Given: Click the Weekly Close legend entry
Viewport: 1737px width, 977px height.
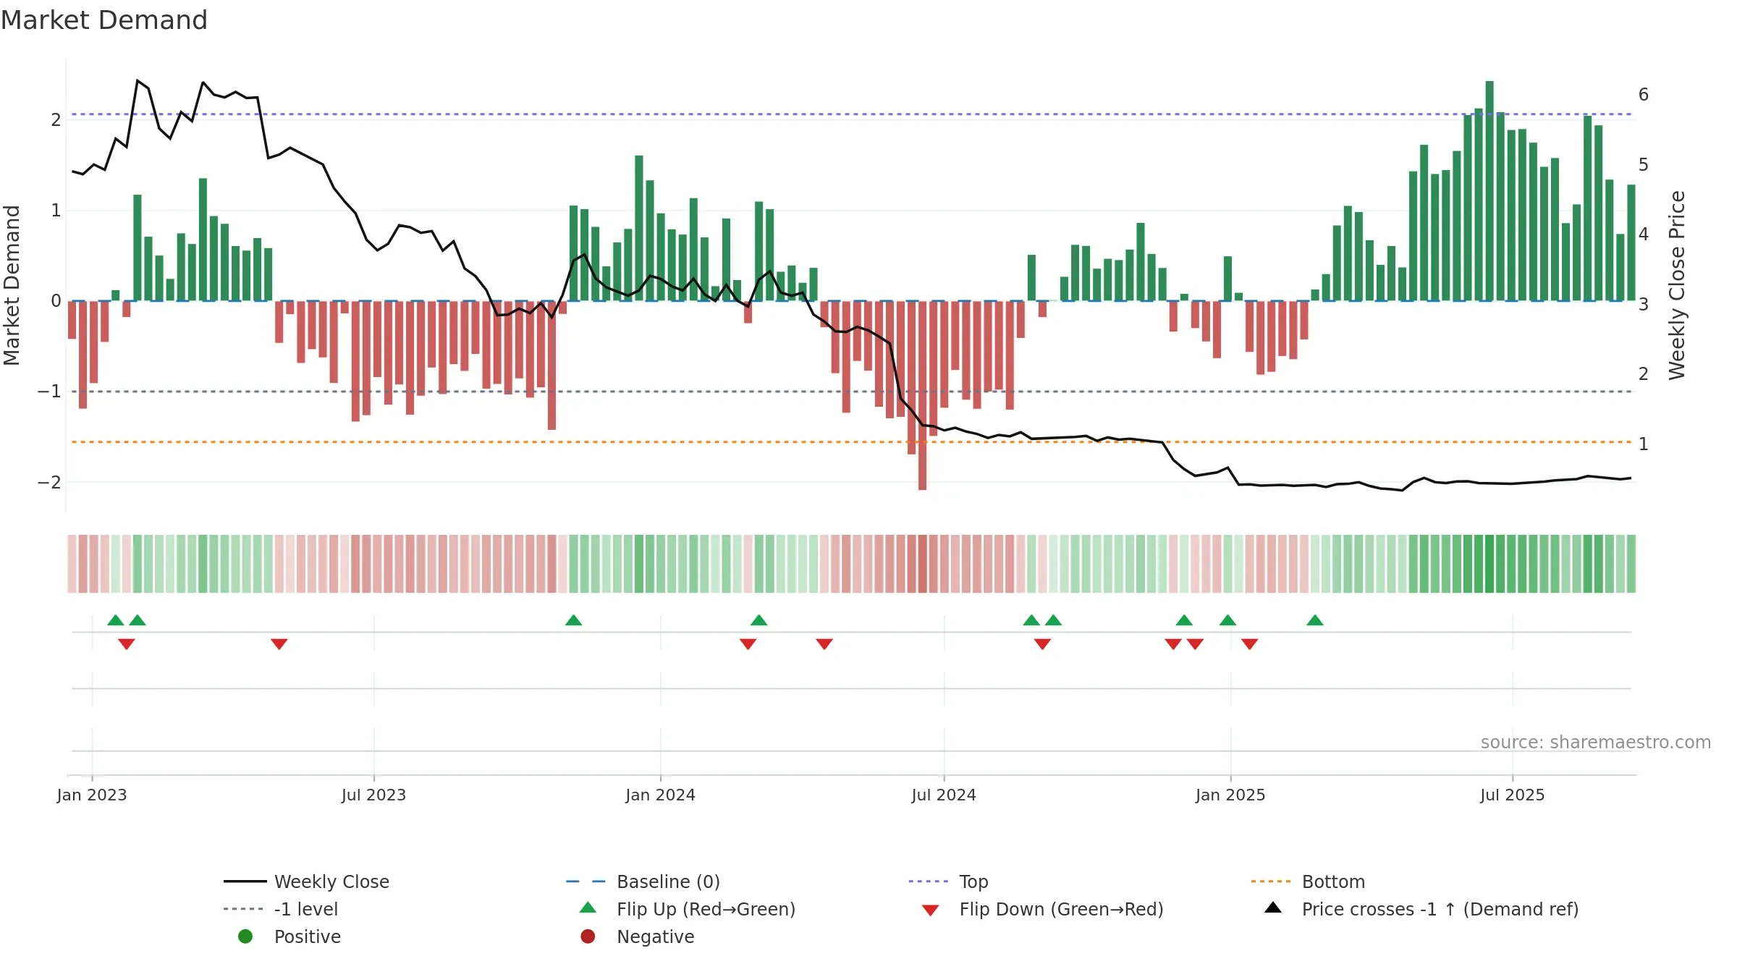Looking at the screenshot, I should coord(307,881).
